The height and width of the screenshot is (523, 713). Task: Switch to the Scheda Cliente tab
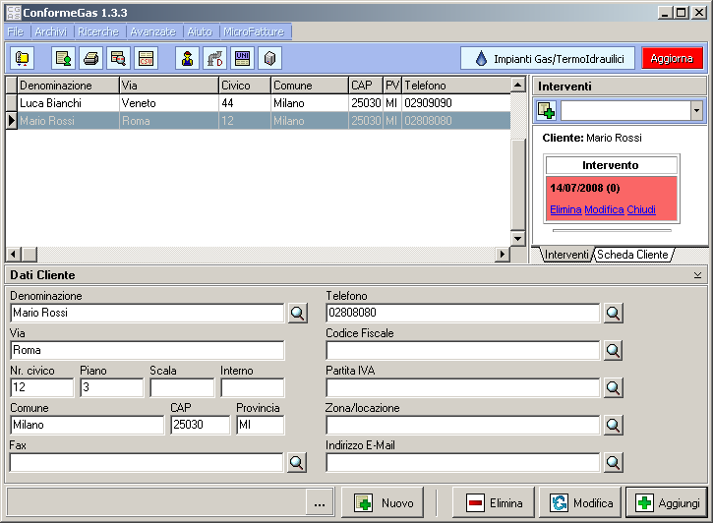(x=632, y=255)
